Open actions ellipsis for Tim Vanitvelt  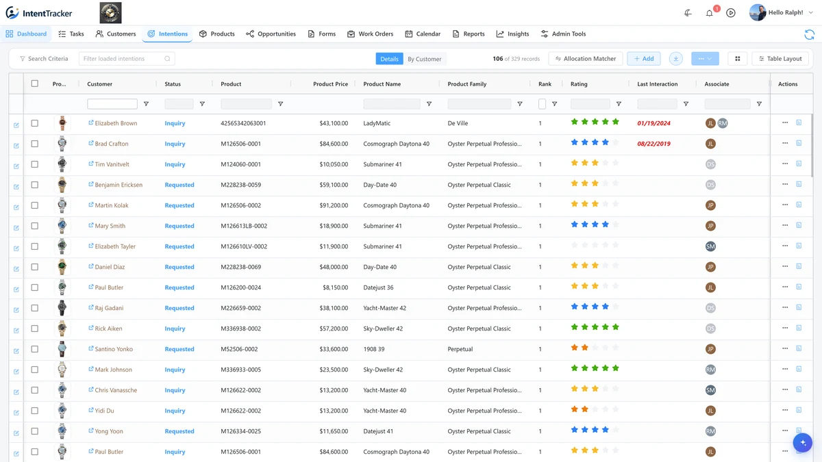pyautogui.click(x=785, y=164)
